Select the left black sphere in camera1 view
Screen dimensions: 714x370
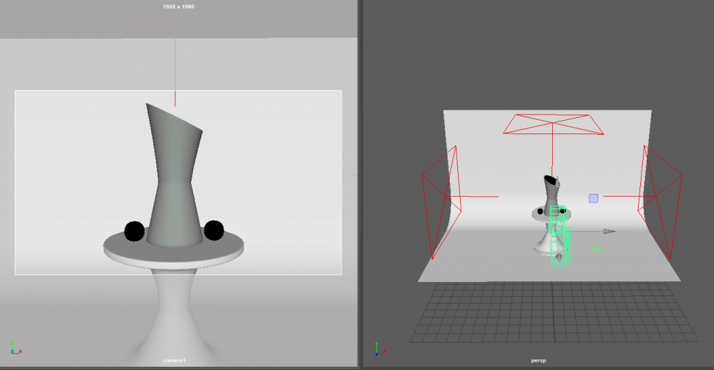click(134, 231)
